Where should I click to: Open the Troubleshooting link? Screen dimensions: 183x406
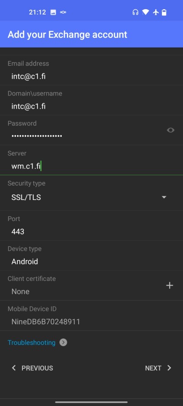point(32,343)
